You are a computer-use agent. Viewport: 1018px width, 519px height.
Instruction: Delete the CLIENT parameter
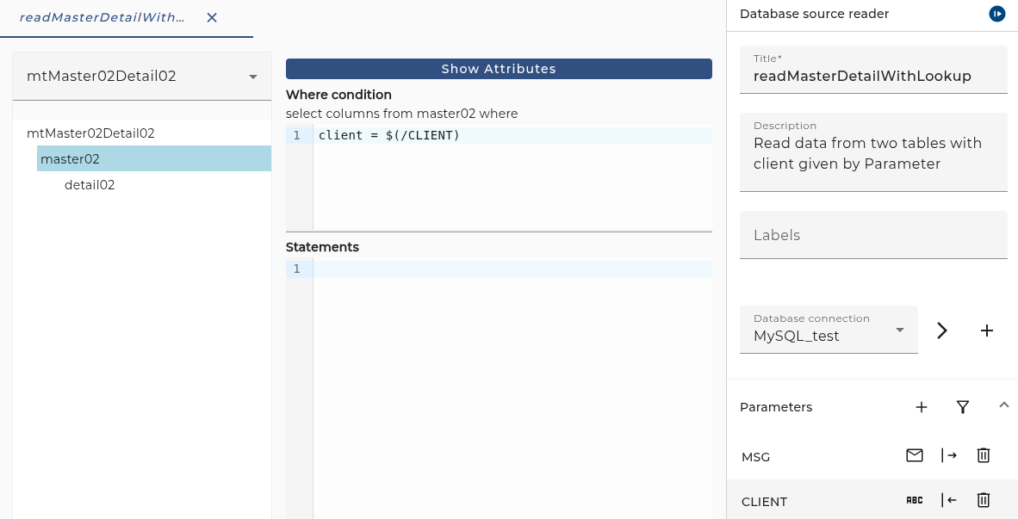984,500
